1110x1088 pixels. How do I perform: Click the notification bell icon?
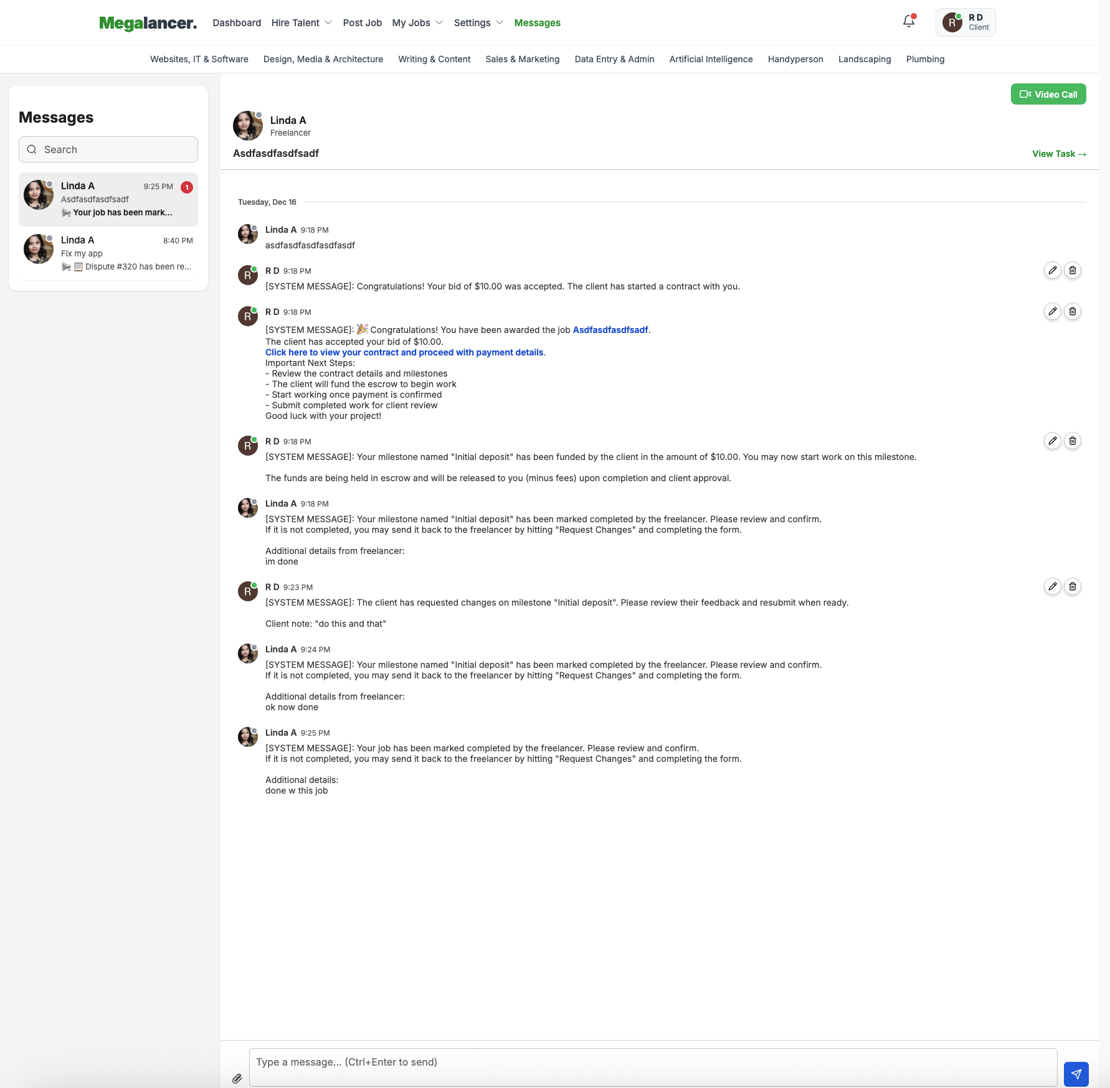coord(908,22)
